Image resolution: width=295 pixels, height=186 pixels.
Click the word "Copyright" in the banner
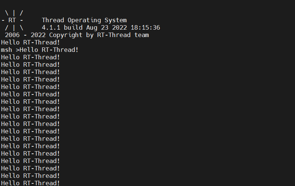pos(65,35)
